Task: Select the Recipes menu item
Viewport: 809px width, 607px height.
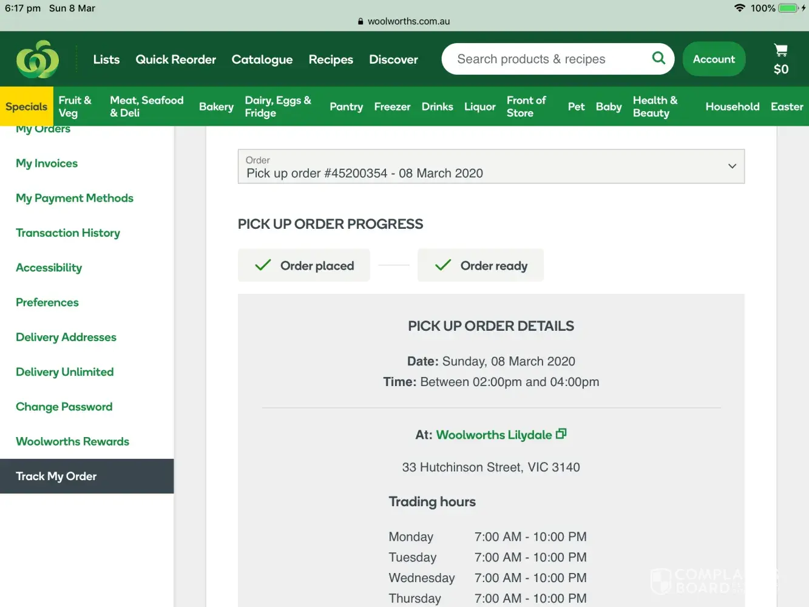Action: tap(330, 59)
